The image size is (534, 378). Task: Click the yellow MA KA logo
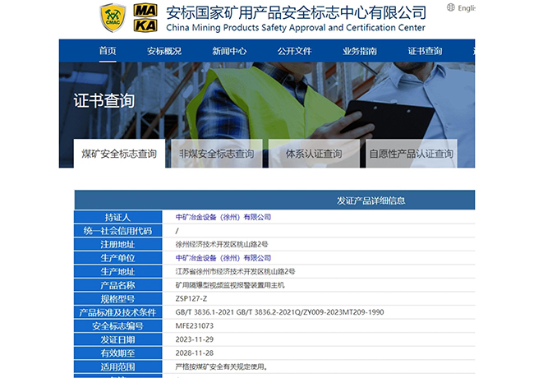145,17
